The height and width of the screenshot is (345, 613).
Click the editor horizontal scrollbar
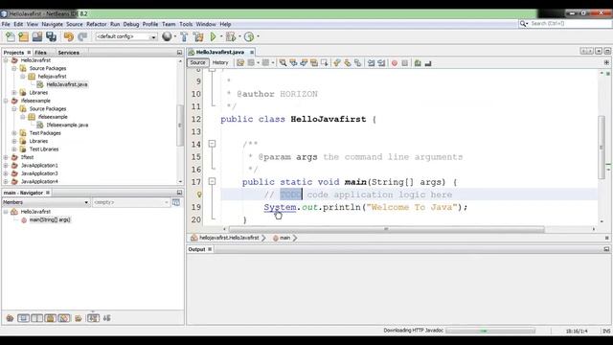click(x=386, y=229)
